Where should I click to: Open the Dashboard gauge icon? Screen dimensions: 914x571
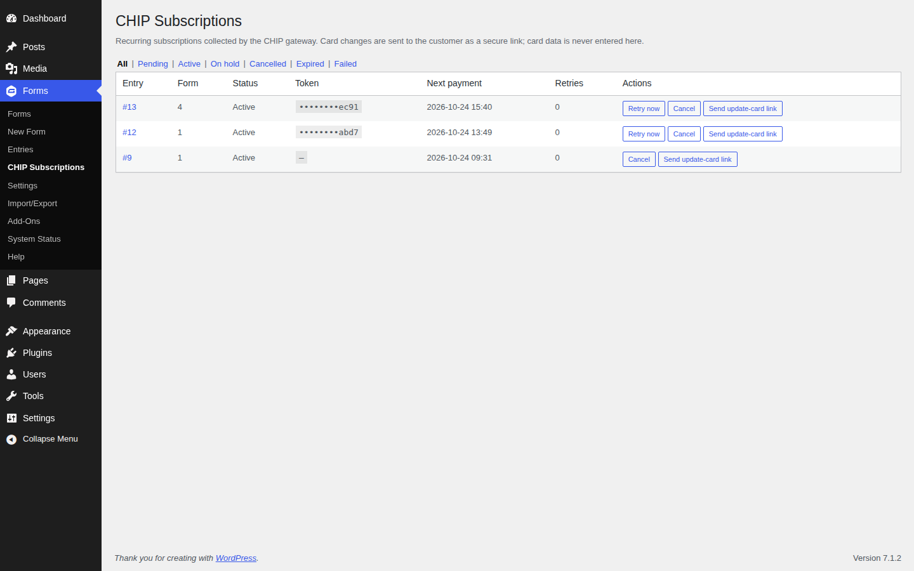pos(11,18)
